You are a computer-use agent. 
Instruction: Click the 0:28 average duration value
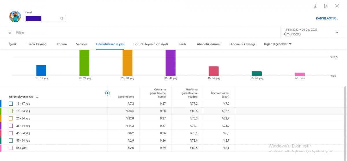[163, 111]
